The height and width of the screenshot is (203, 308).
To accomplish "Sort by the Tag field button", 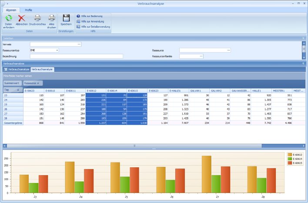I will 13,90.
